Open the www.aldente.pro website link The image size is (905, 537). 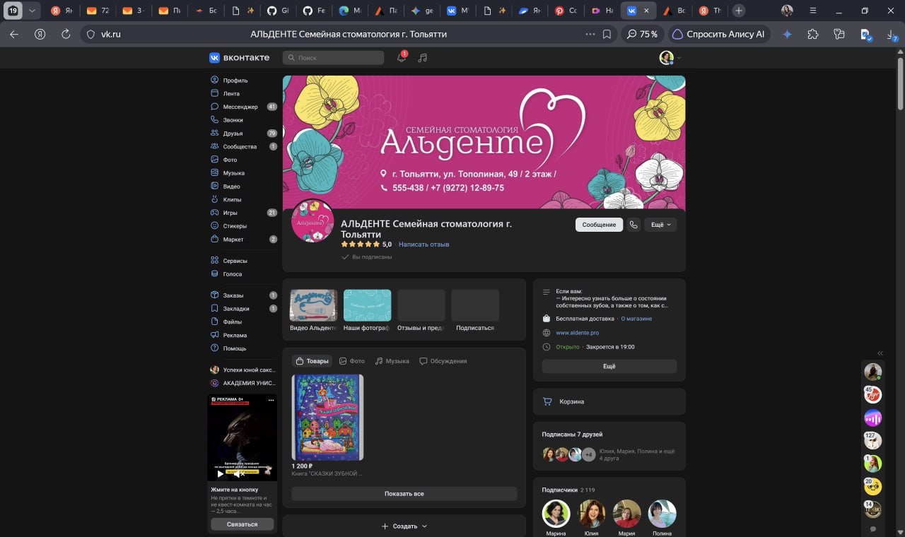pos(578,333)
